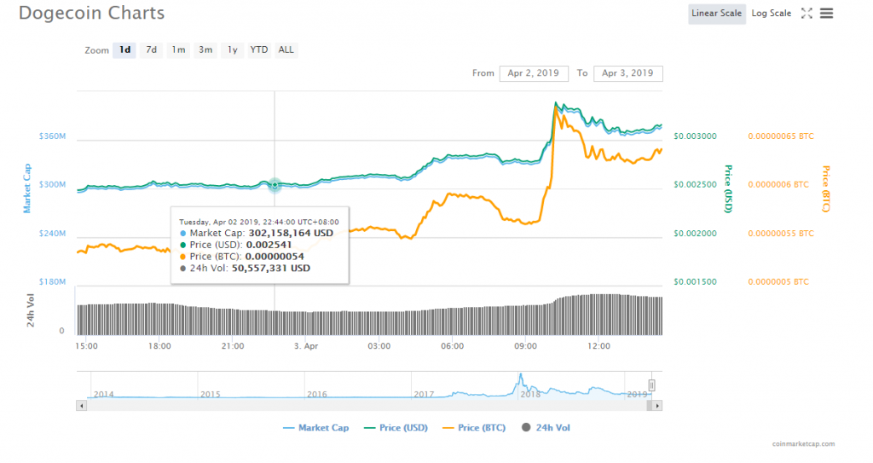Click the vertical Market Cap axis title
The image size is (873, 463).
tap(26, 188)
